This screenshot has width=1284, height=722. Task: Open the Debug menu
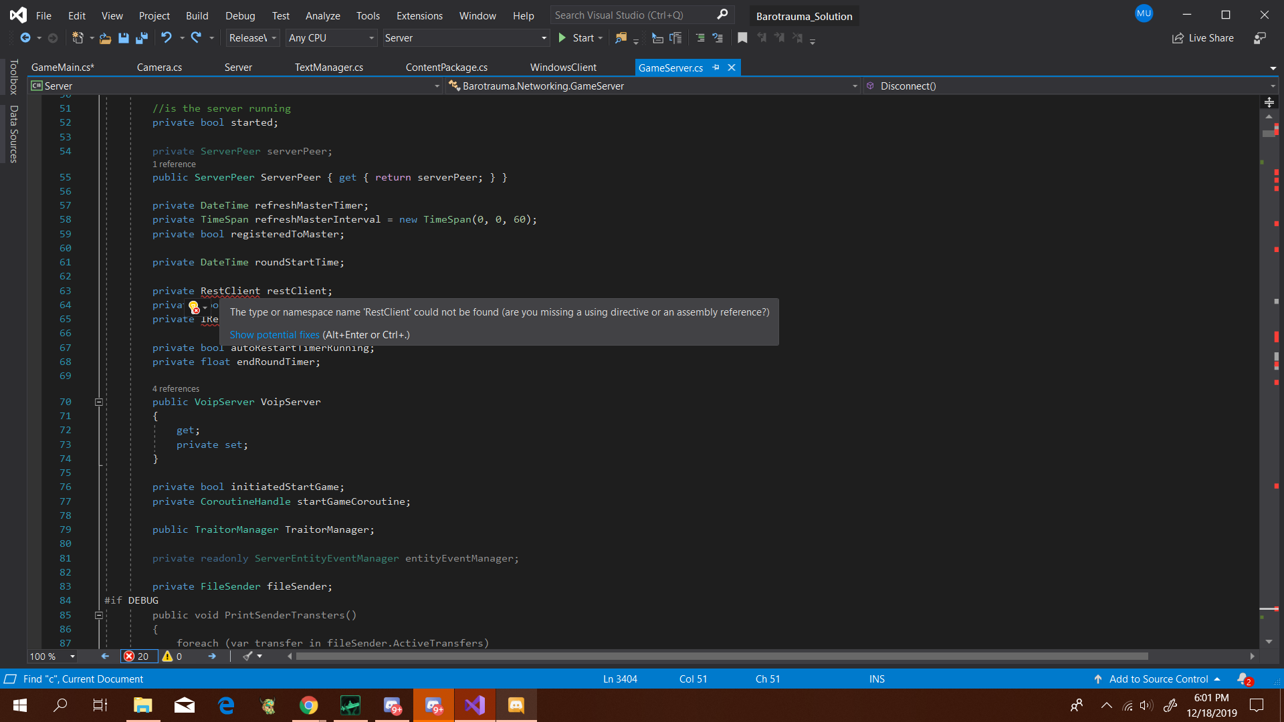coord(240,15)
